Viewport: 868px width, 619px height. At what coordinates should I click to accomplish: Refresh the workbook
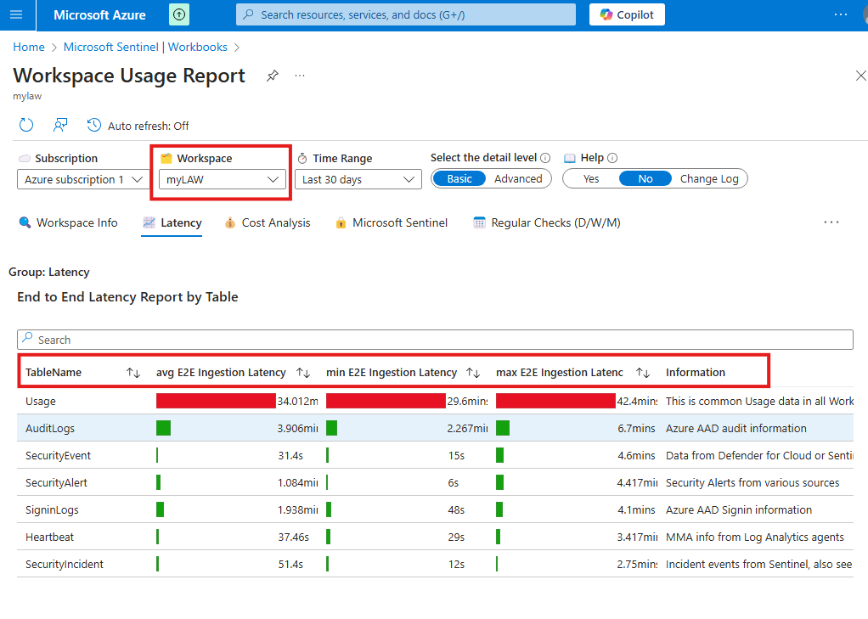[x=26, y=126]
